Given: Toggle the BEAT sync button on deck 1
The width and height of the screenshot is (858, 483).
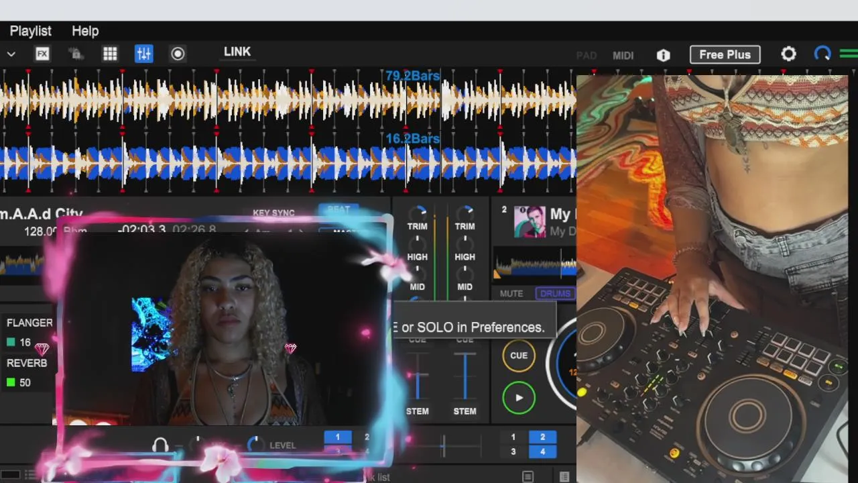Looking at the screenshot, I should [339, 210].
